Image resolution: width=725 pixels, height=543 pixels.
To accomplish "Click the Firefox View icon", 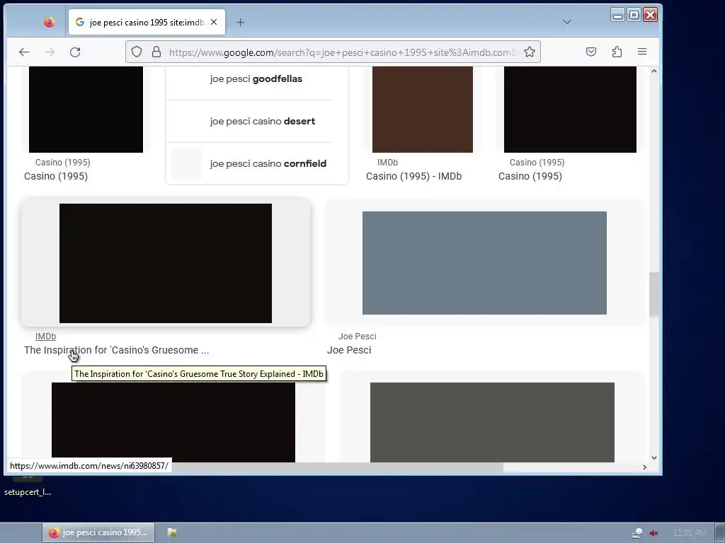I will point(49,22).
